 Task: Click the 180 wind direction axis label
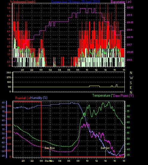(x=9, y=82)
